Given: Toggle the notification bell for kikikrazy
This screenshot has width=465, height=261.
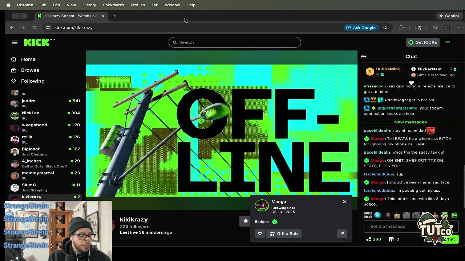Looking at the screenshot, I should 246,221.
